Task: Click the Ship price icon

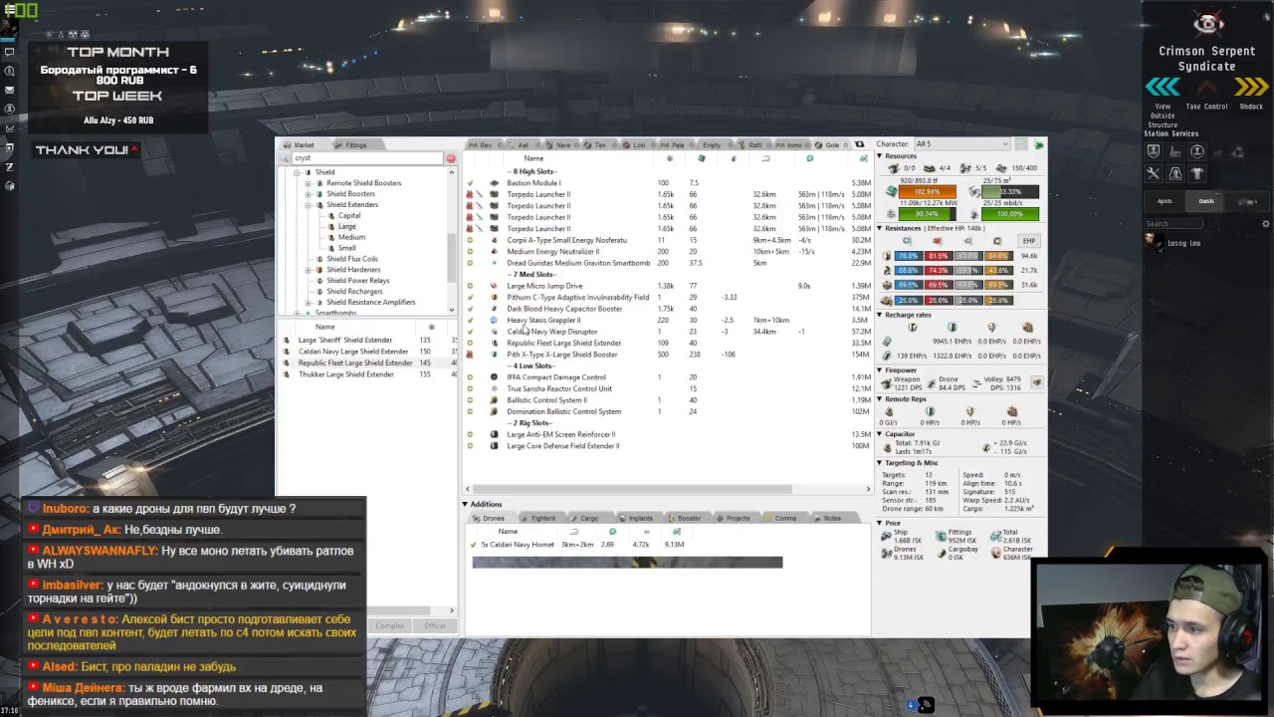Action: tap(887, 536)
